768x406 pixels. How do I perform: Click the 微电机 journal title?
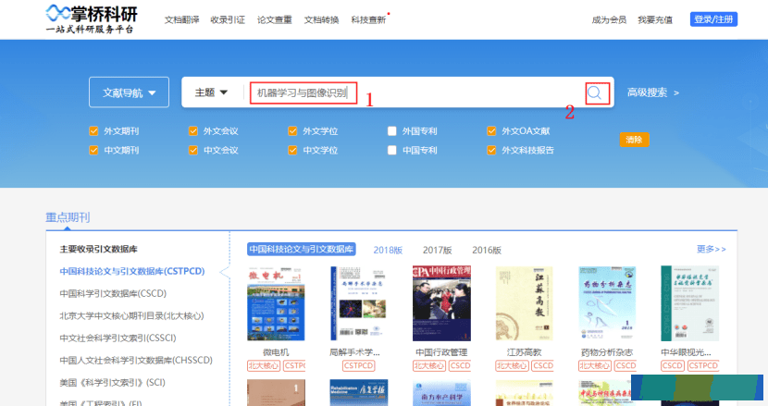click(x=276, y=352)
